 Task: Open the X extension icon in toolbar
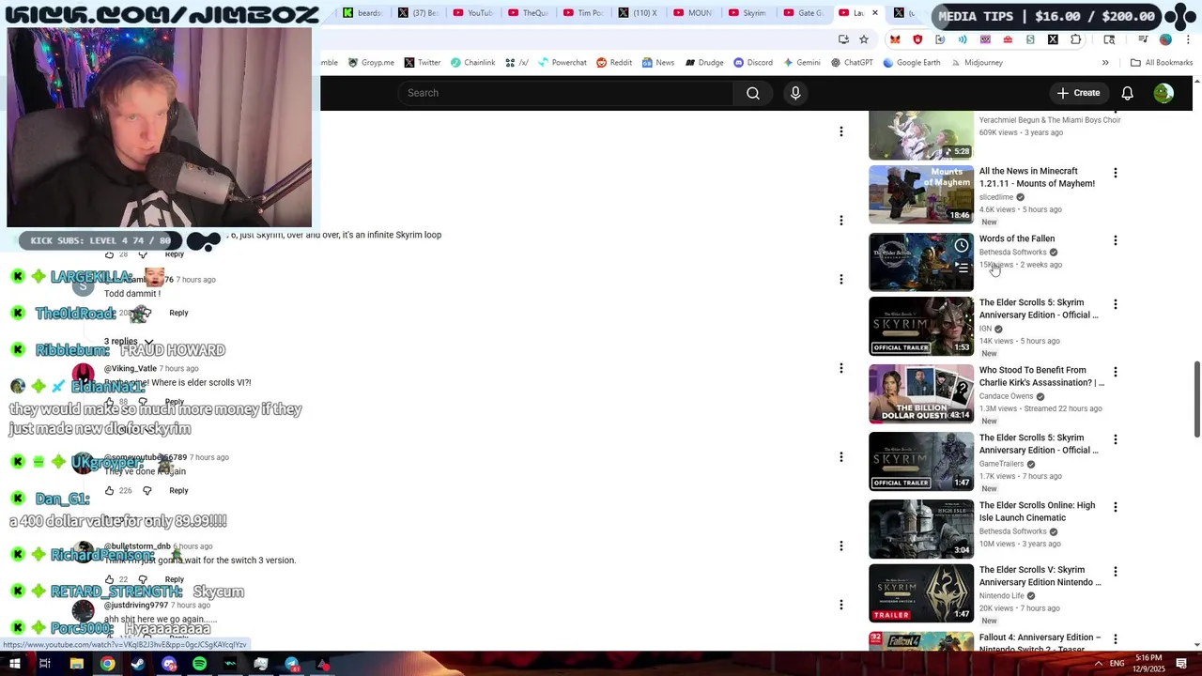point(1053,39)
